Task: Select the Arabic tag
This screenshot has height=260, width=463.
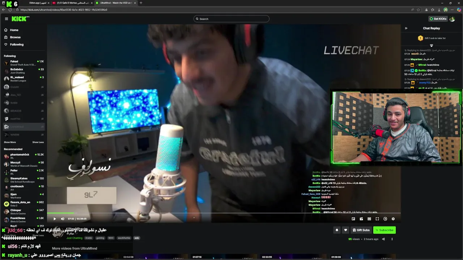Action: (89, 238)
